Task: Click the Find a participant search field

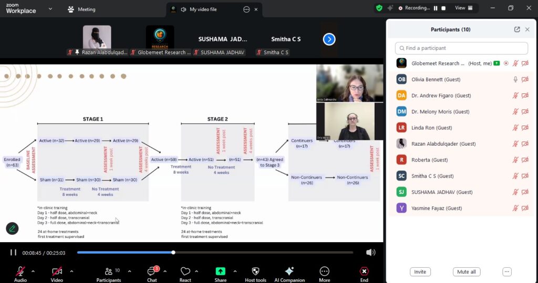Action: pos(461,48)
